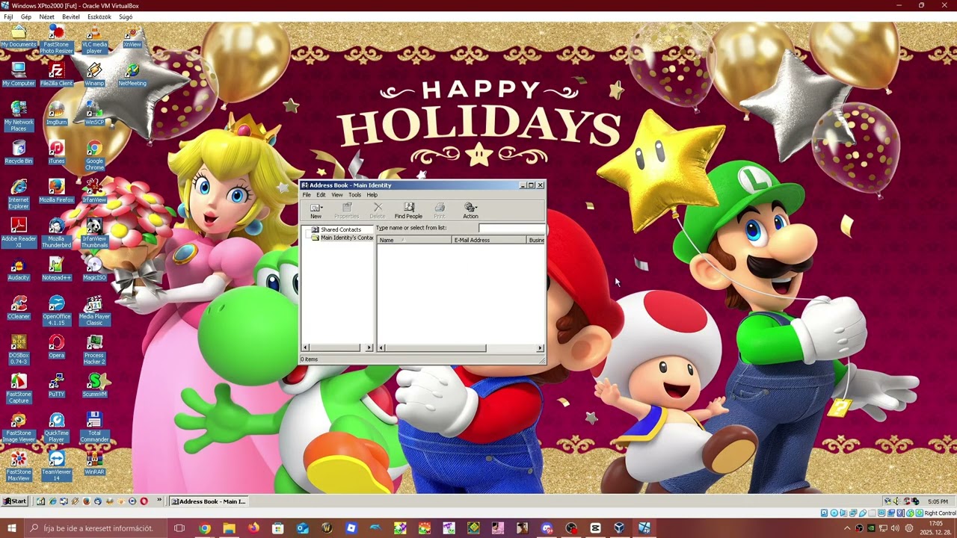Select Media Player Classic icon
957x538 pixels.
tap(94, 312)
